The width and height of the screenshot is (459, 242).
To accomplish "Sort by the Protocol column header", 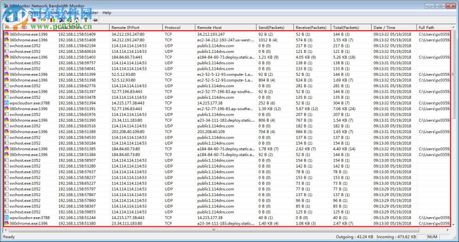I will tap(179, 27).
